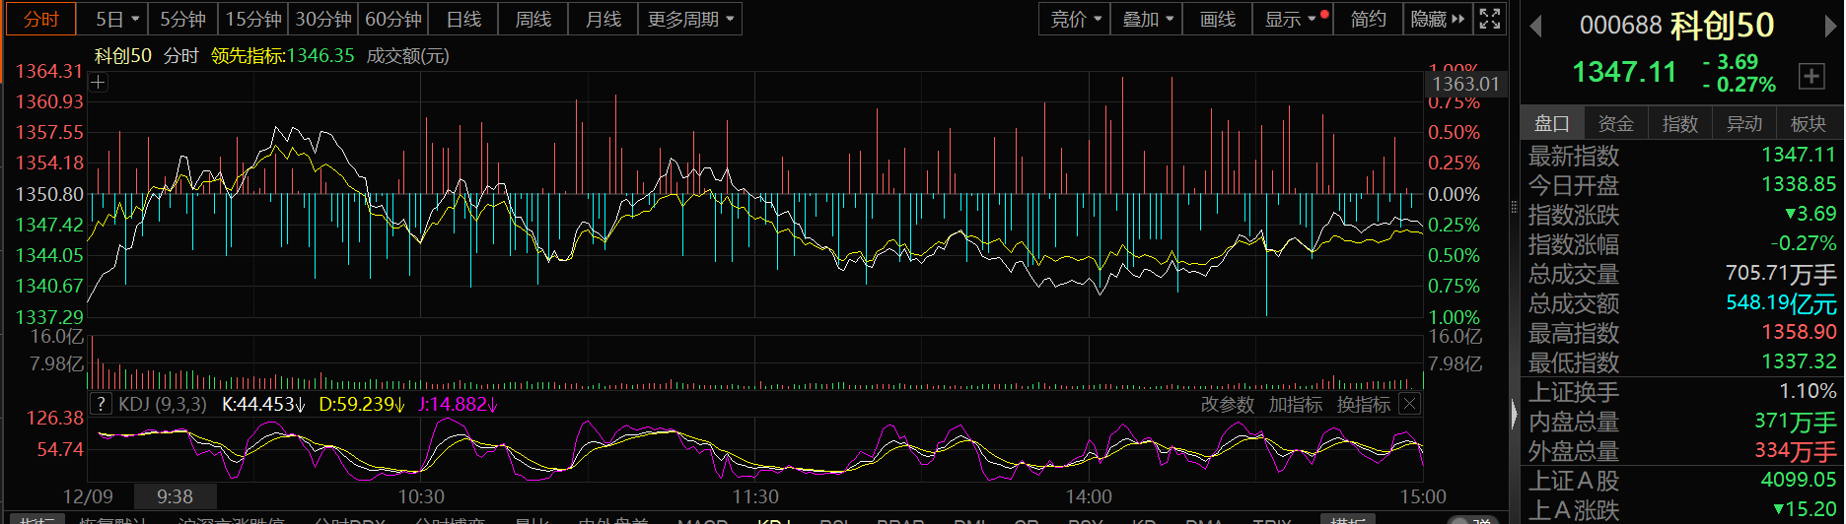
Task: Click 改参数 to edit KDJ parameters
Action: click(1227, 405)
